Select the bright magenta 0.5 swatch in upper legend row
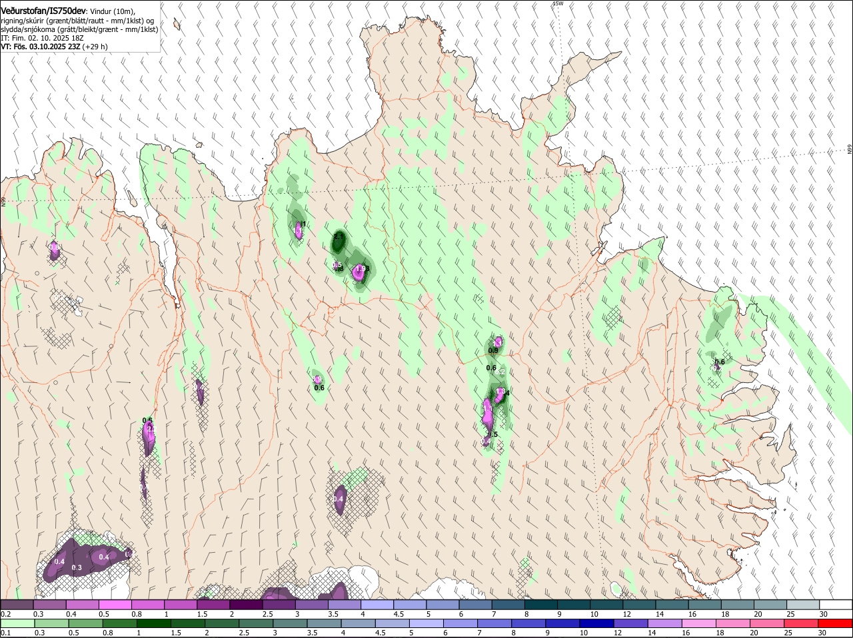The width and height of the screenshot is (853, 638). click(115, 605)
